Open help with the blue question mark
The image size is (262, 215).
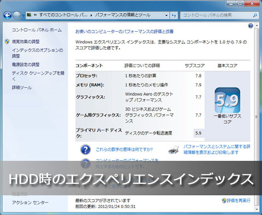click(x=251, y=26)
